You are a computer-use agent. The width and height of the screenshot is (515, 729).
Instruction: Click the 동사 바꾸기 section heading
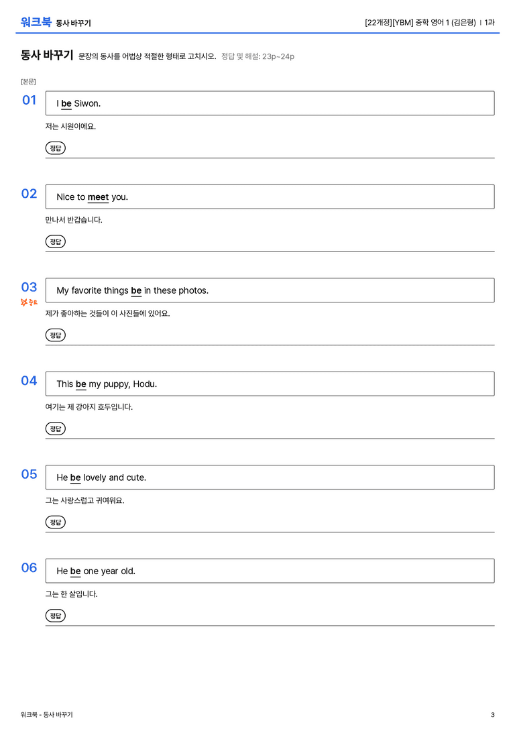[47, 55]
